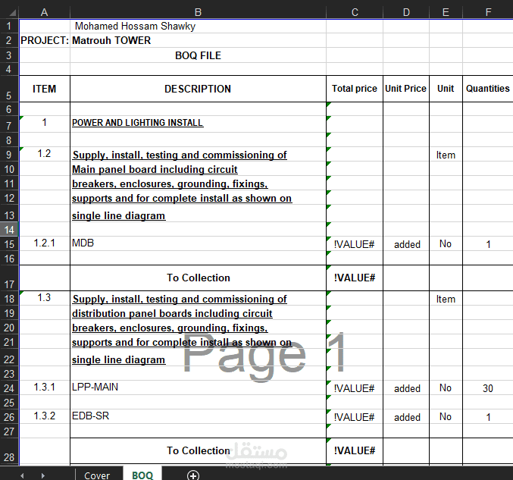
Task: Click the Quantities header cell
Action: click(488, 89)
